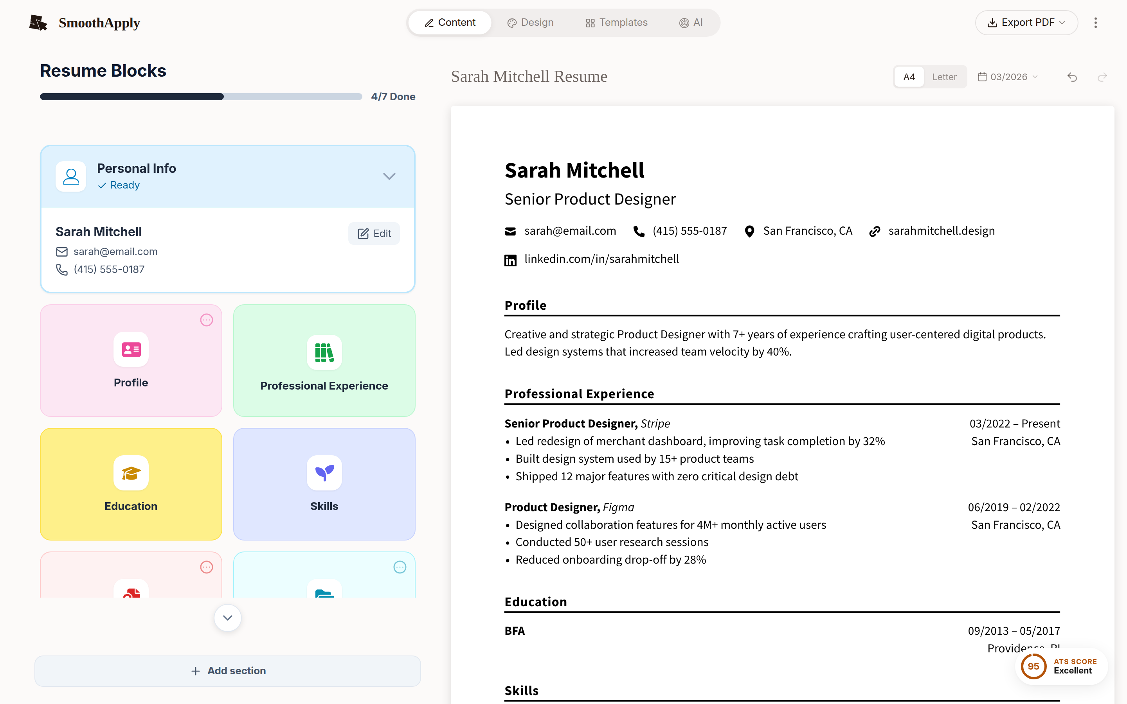Click the email icon in resume preview
The image size is (1127, 704).
coord(510,232)
